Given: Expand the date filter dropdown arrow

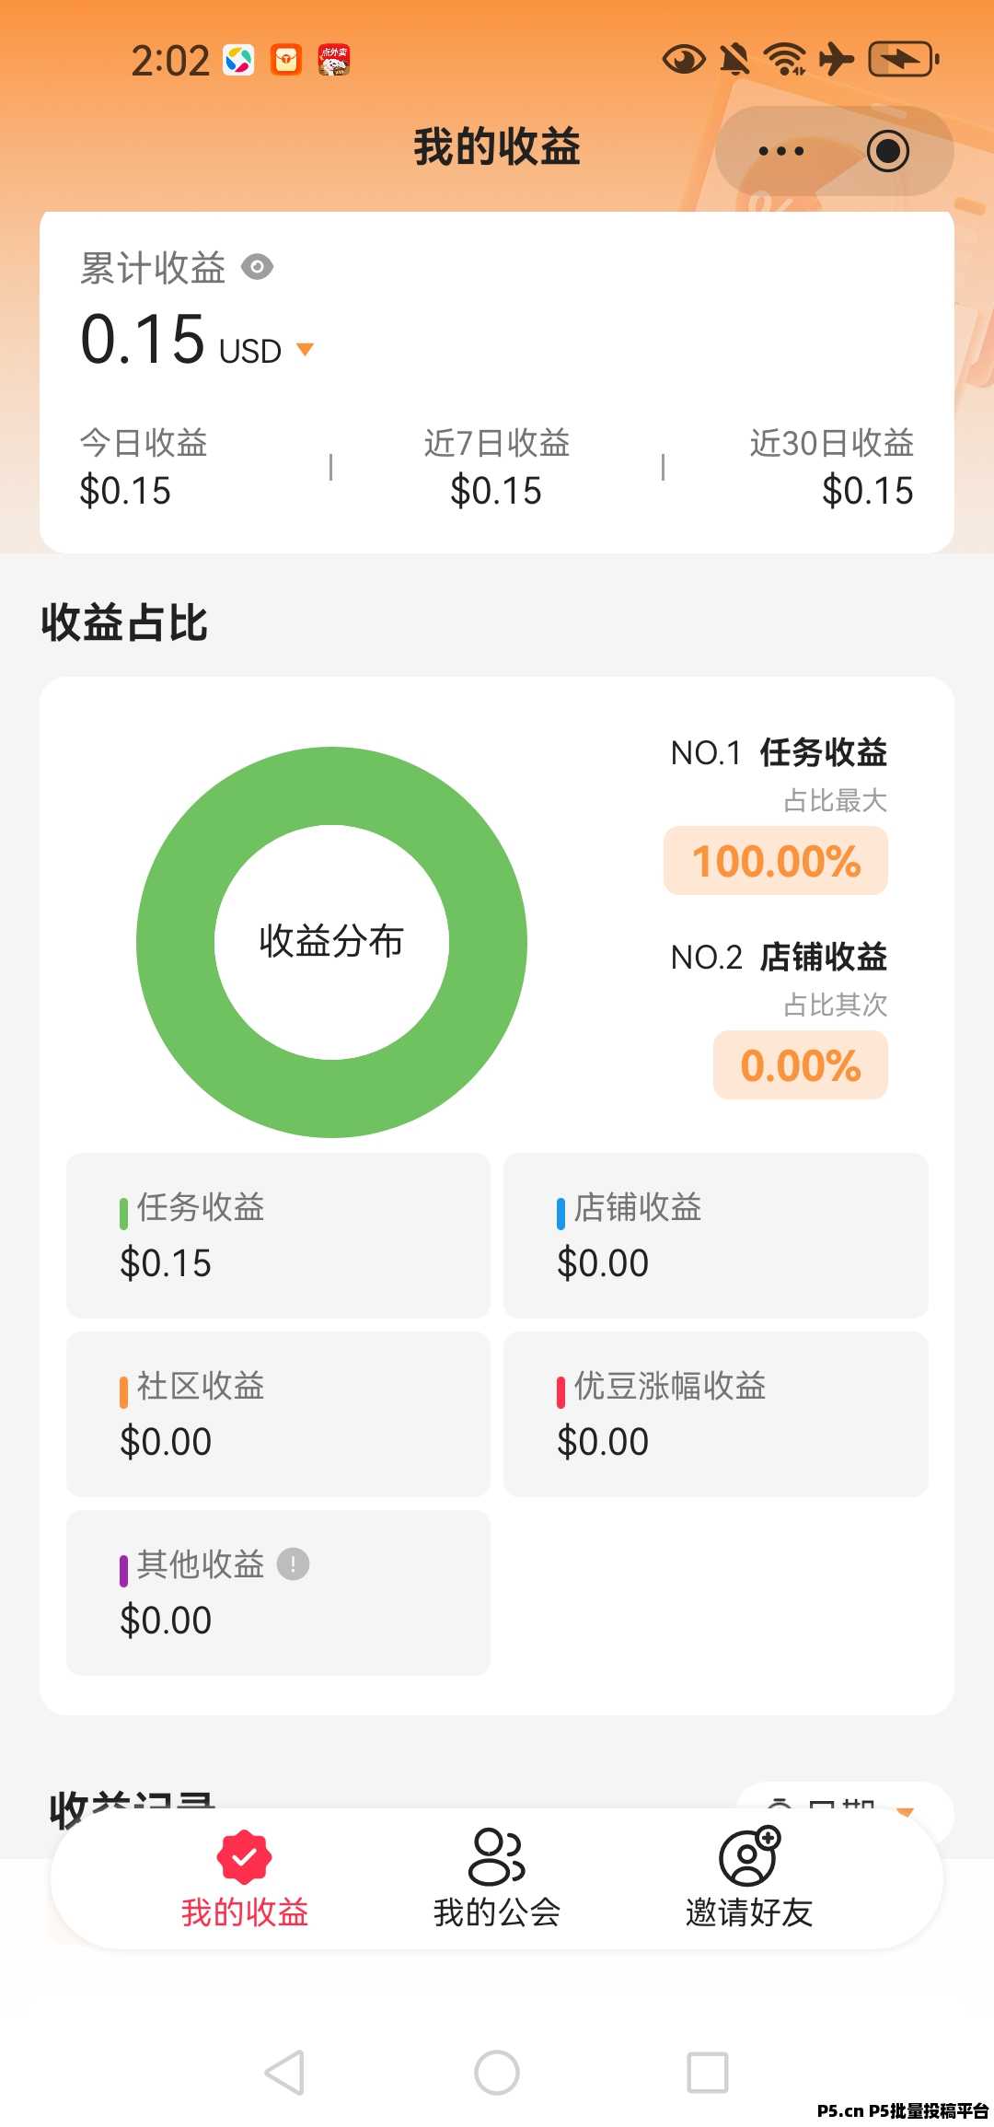Looking at the screenshot, I should coord(905,1810).
